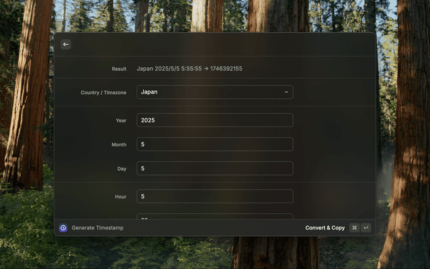Screen dimensions: 430x269
Task: Select the Day input field
Action: [x=214, y=169]
